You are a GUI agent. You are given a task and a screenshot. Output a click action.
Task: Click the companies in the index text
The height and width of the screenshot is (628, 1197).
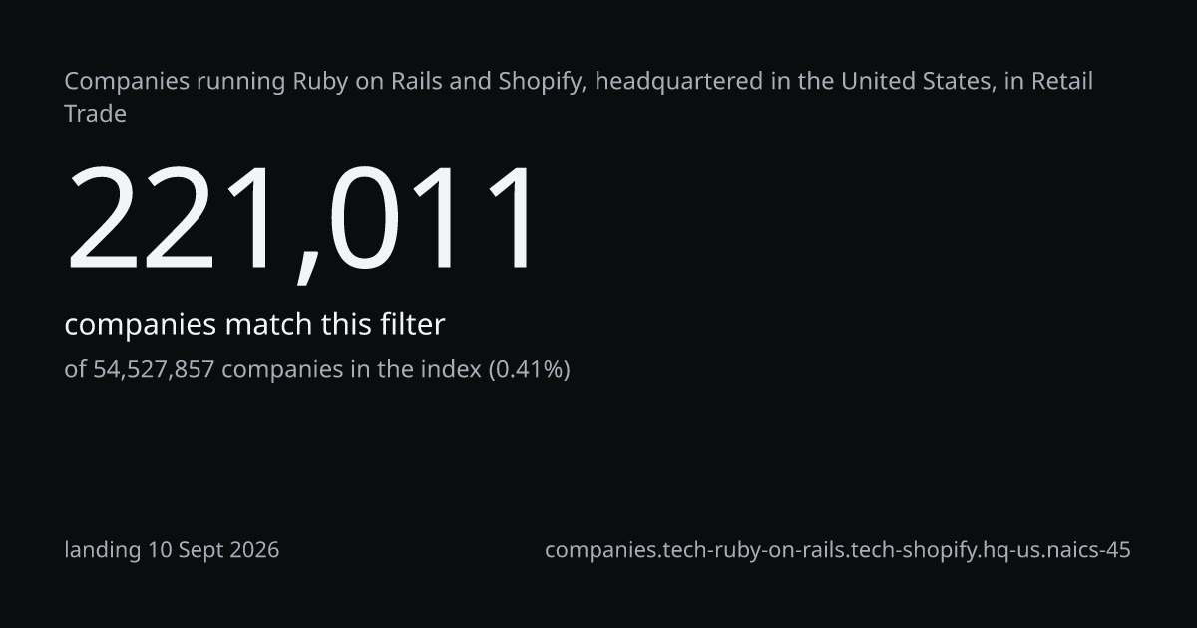351,369
